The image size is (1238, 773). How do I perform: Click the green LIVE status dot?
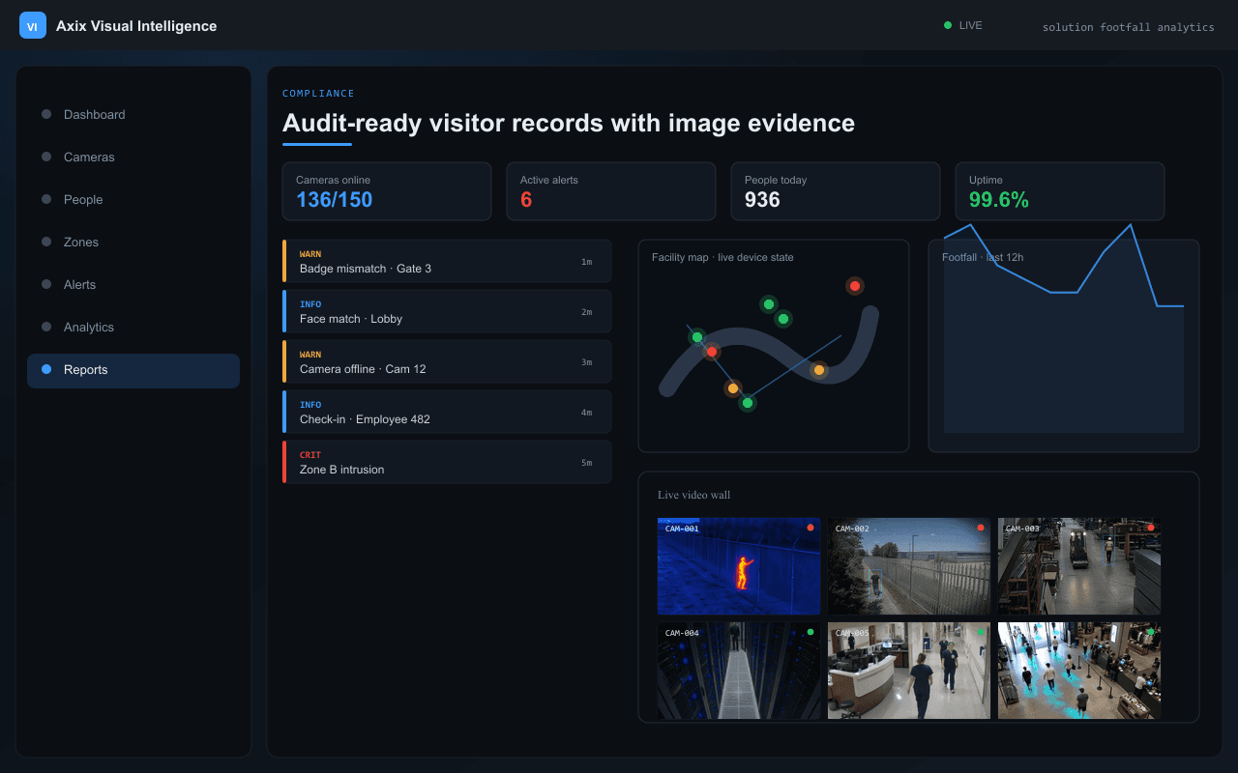pyautogui.click(x=948, y=25)
